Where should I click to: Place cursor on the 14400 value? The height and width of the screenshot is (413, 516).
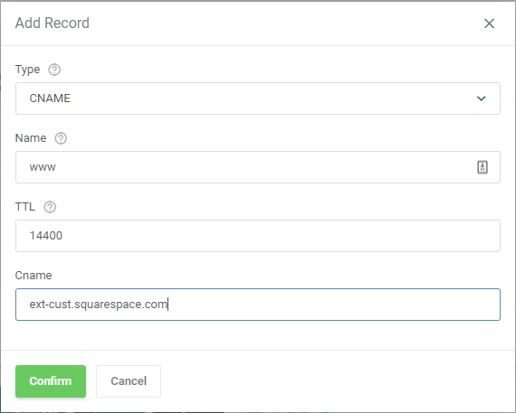46,236
